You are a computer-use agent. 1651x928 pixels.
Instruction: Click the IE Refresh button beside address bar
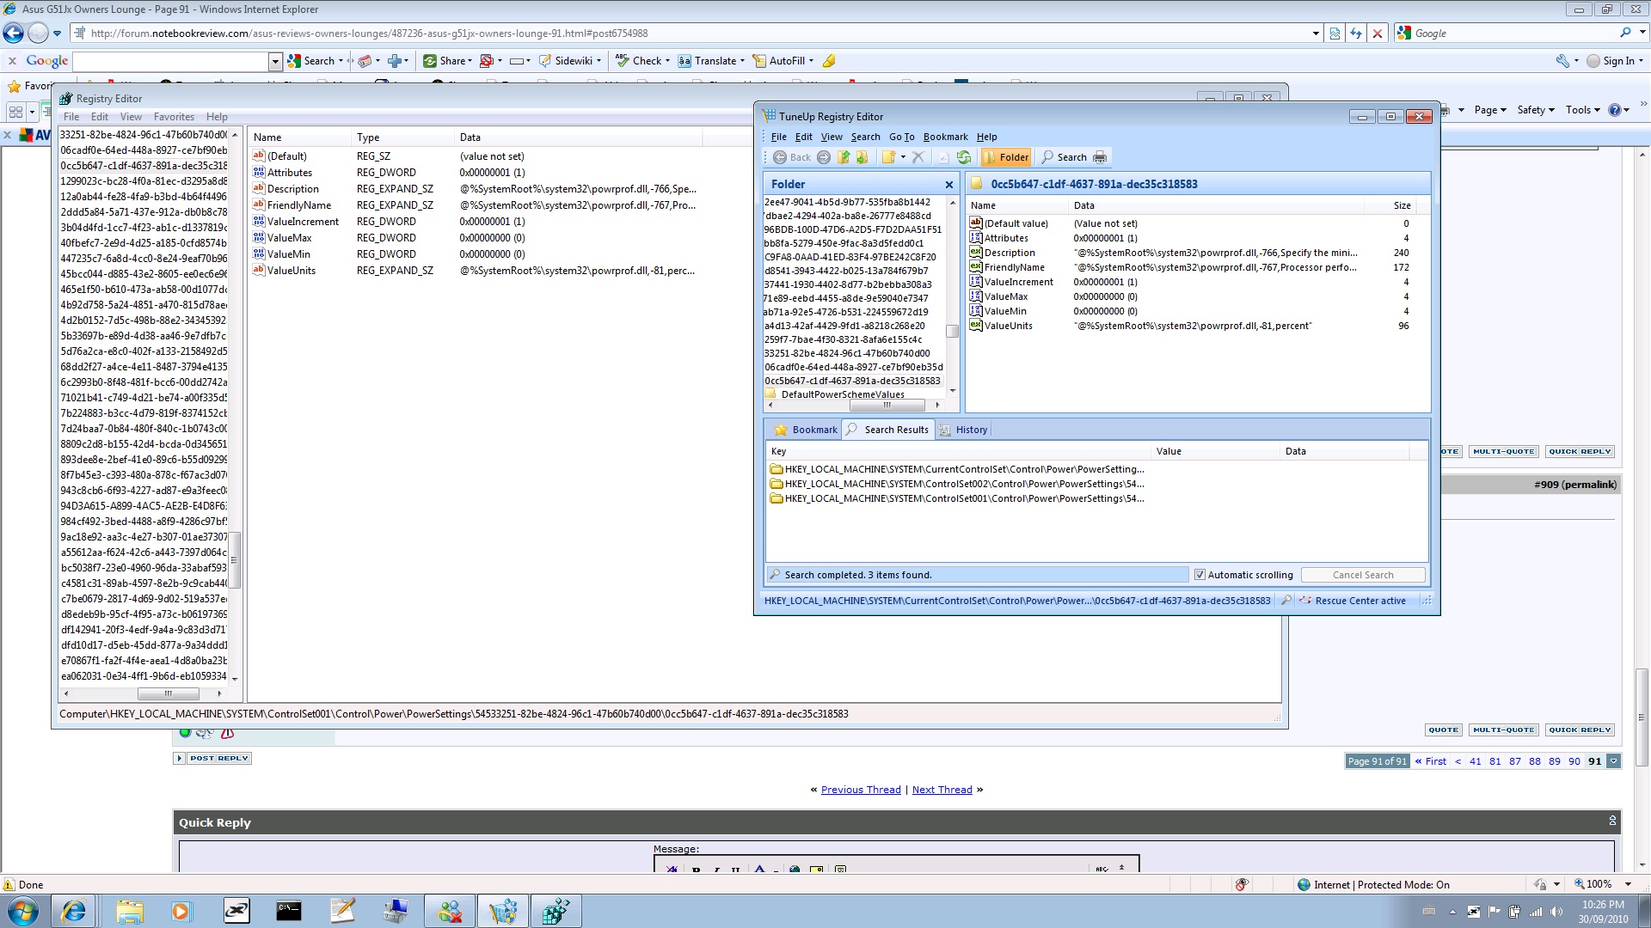pos(1356,34)
